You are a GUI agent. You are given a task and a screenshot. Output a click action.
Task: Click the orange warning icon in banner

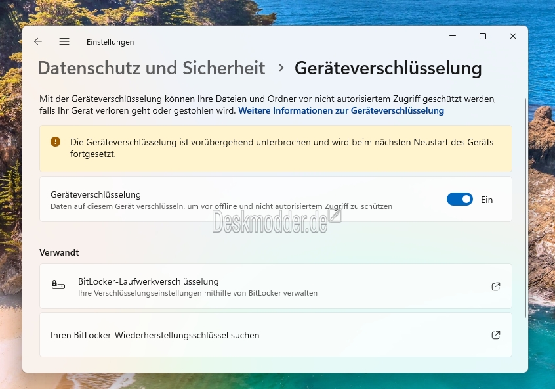click(x=55, y=142)
